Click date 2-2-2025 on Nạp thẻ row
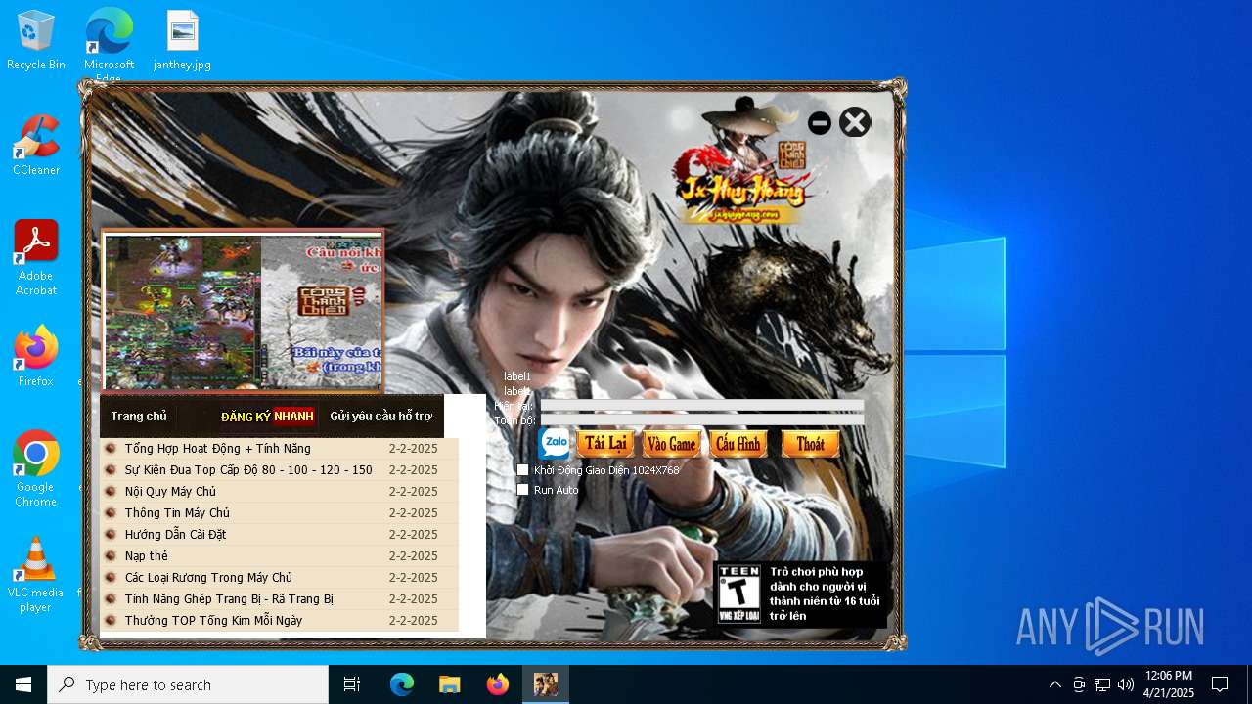The width and height of the screenshot is (1252, 704). (x=413, y=556)
